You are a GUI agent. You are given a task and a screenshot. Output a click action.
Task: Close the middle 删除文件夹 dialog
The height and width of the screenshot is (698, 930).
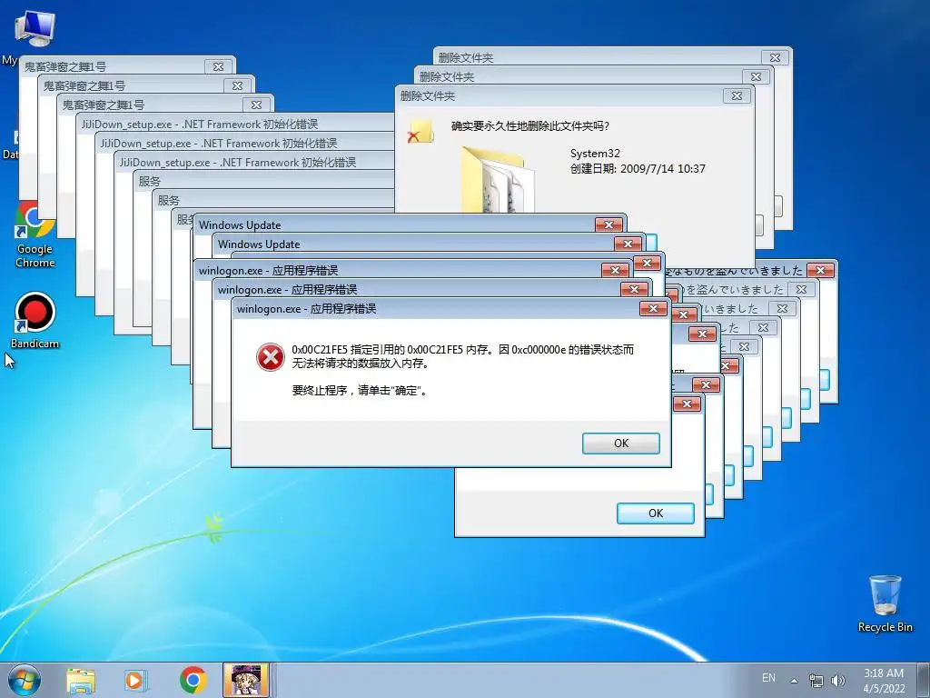click(756, 76)
